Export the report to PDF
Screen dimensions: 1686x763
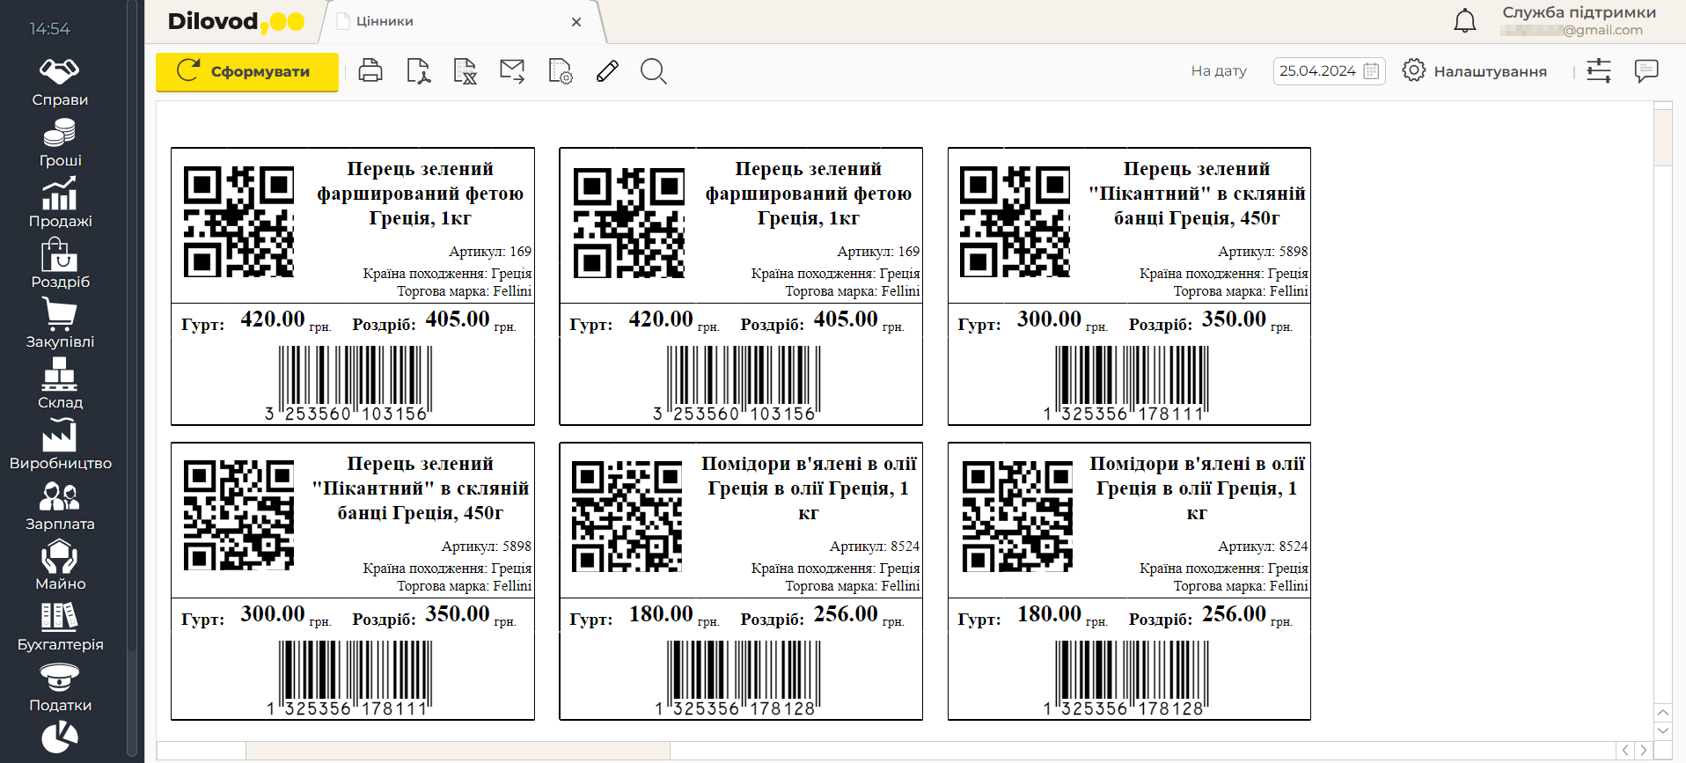[x=418, y=71]
